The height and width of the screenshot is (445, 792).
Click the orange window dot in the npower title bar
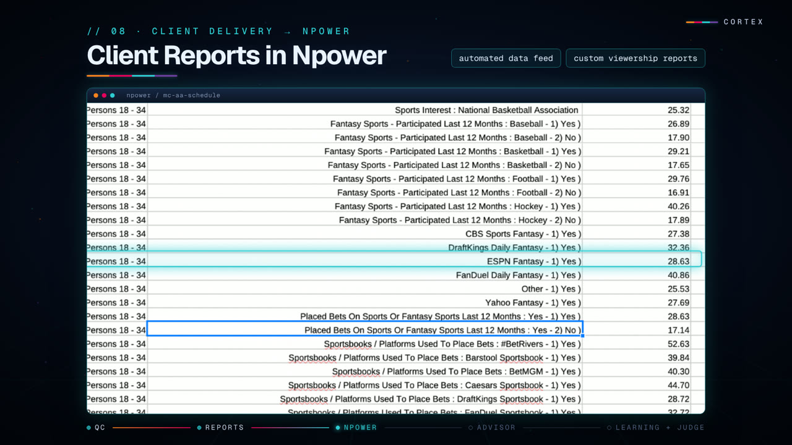pyautogui.click(x=96, y=95)
